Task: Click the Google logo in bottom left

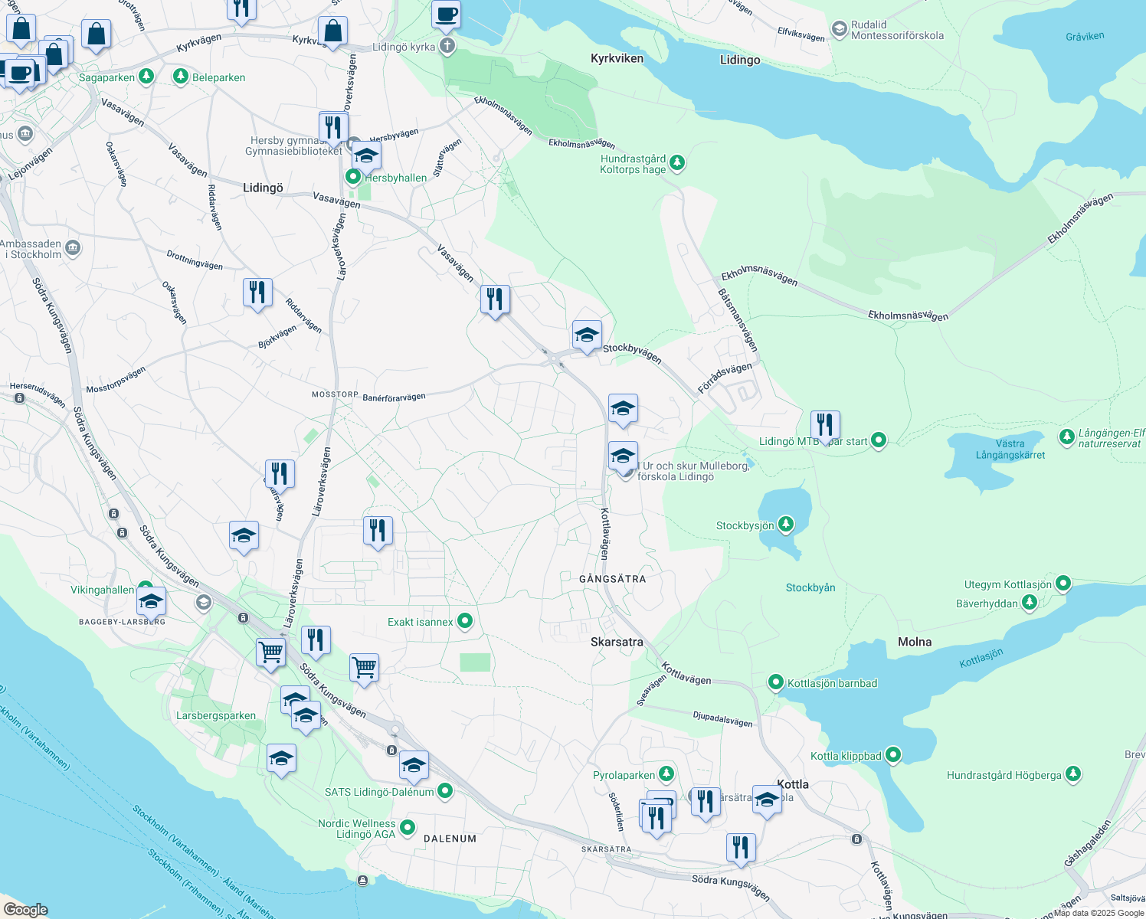Action: tap(27, 909)
